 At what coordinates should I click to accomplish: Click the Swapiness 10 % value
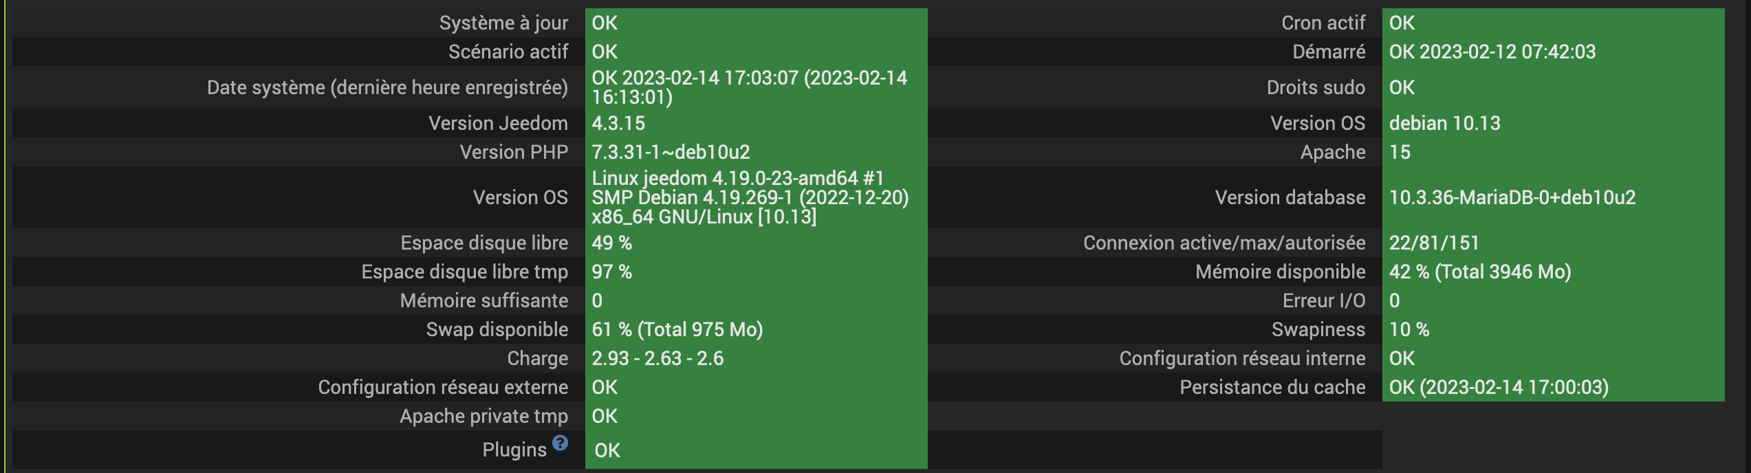1409,329
